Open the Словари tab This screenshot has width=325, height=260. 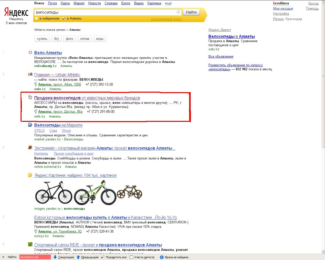click(111, 3)
